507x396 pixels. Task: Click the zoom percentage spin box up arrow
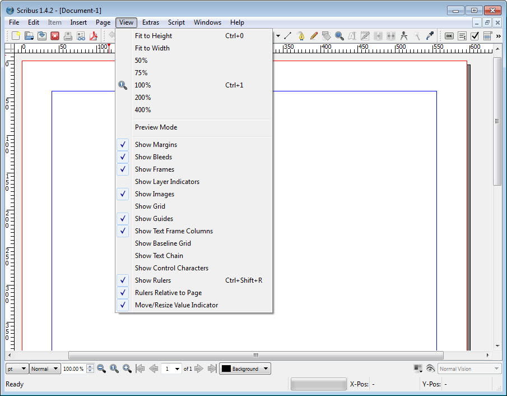click(90, 366)
